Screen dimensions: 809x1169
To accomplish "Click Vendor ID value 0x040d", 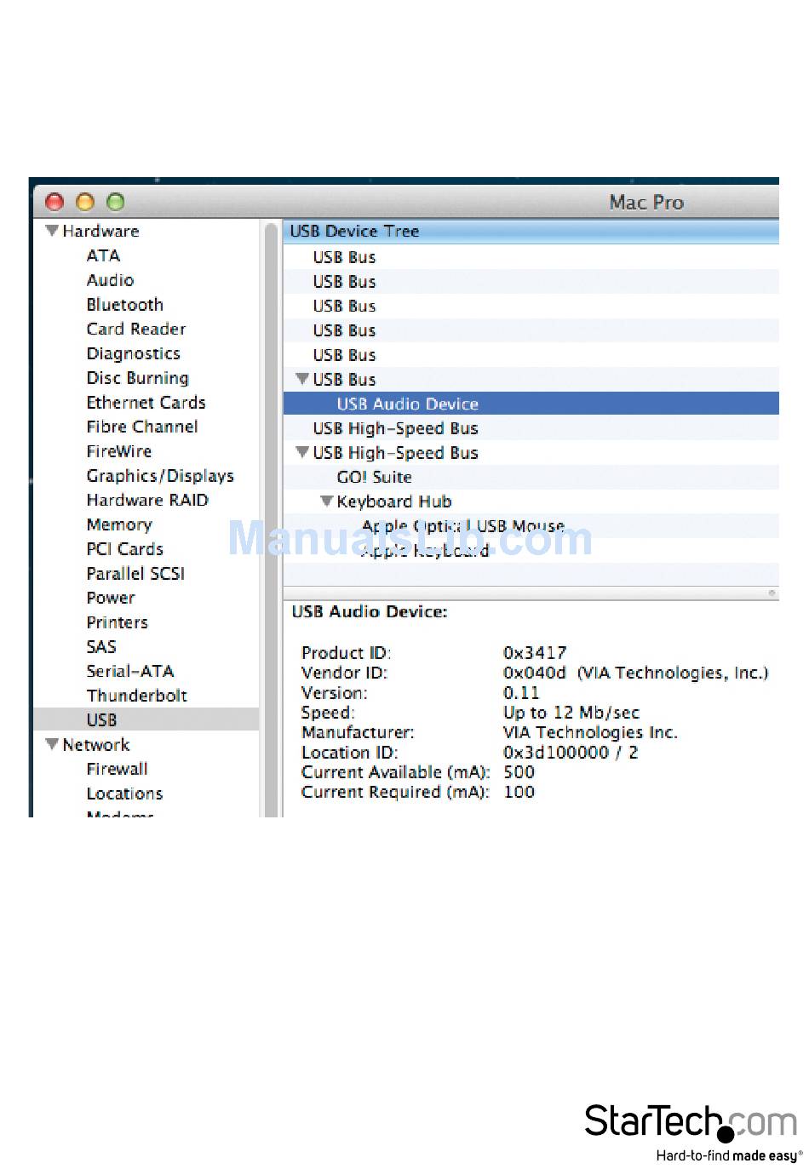I will pyautogui.click(x=534, y=673).
